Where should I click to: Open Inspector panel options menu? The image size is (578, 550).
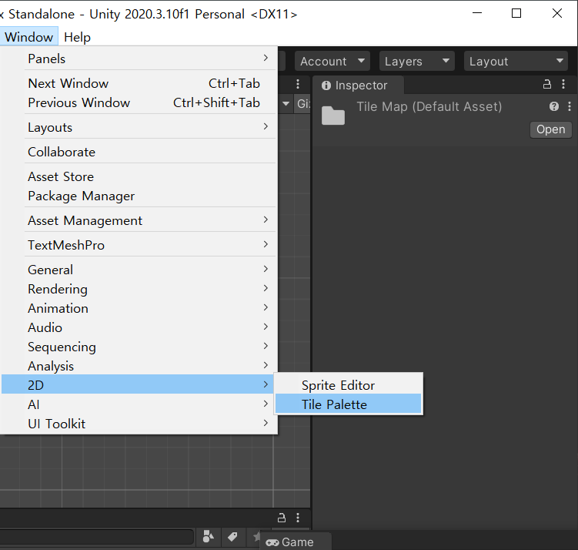[563, 85]
